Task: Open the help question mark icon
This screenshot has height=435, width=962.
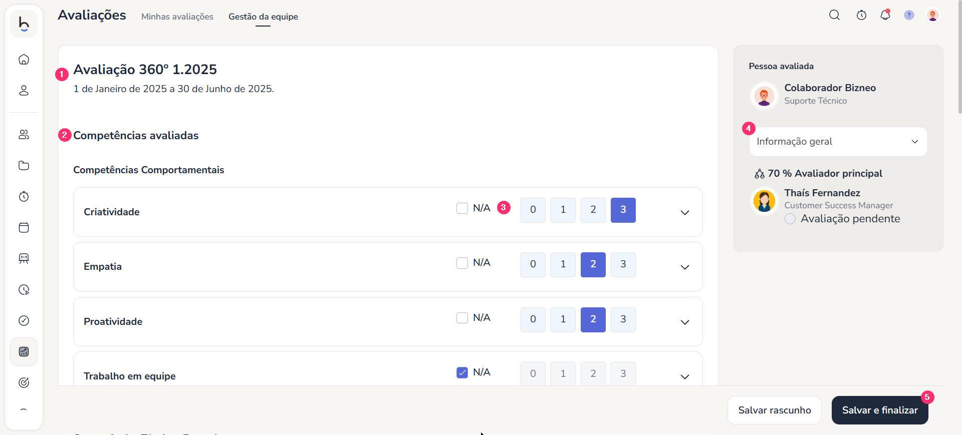Action: [909, 15]
